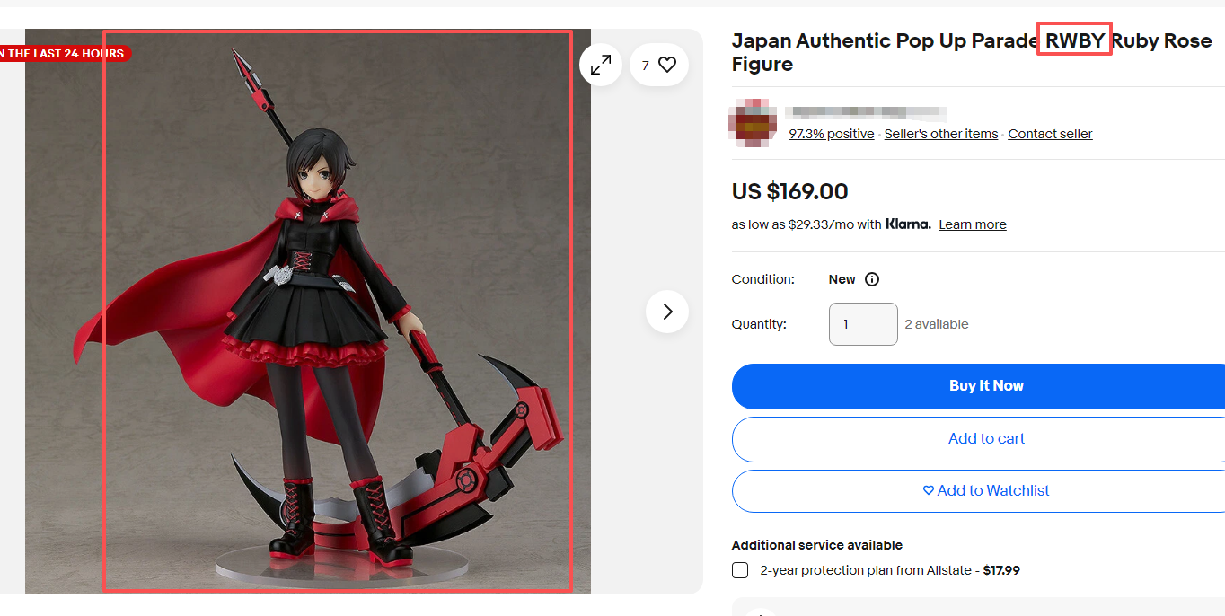
Task: Click the red LAST 24 HOURS badge
Action: click(x=66, y=54)
